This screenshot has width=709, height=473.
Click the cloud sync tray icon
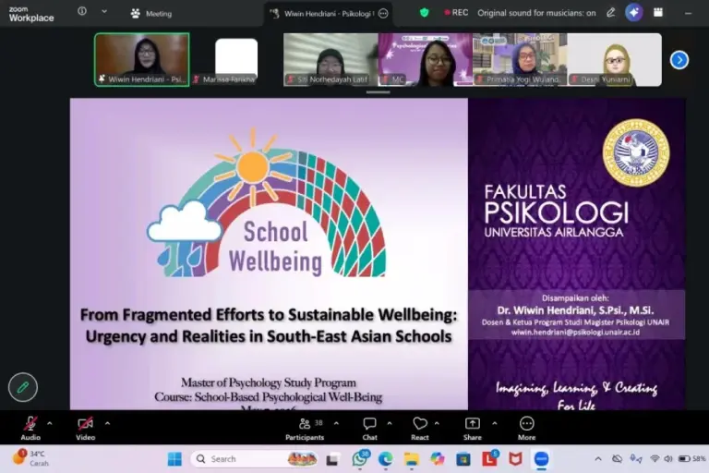click(617, 459)
